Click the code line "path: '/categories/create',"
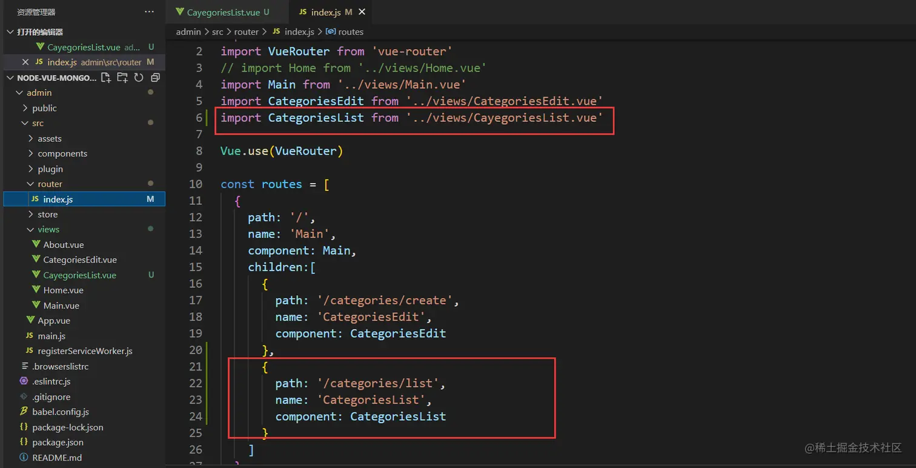This screenshot has width=916, height=468. [x=367, y=301]
